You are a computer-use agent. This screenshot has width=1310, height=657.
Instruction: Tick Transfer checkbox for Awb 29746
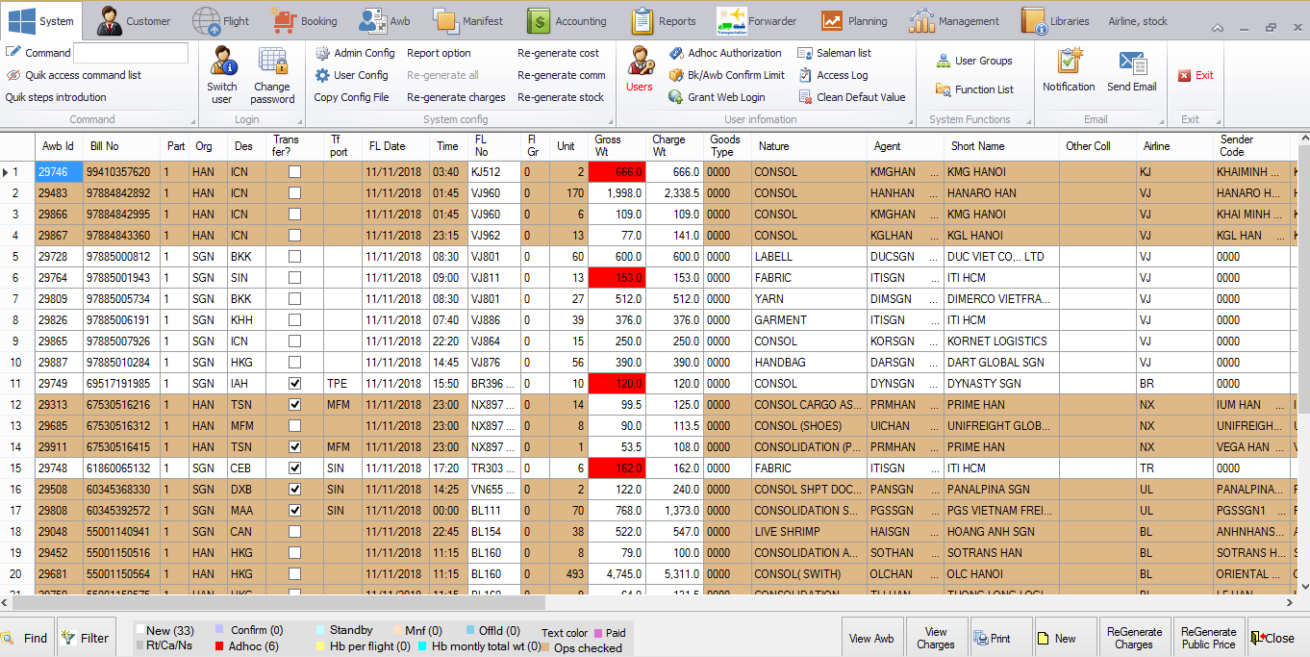point(295,172)
